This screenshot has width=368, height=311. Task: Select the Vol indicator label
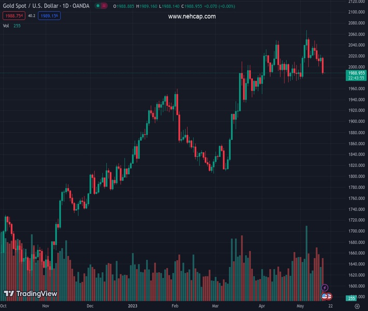point(6,25)
